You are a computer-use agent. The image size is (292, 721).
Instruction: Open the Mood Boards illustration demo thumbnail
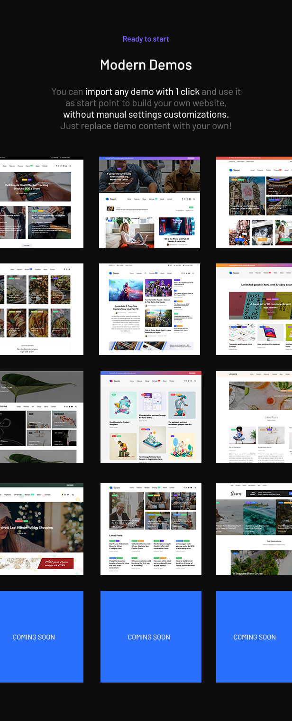click(x=151, y=417)
